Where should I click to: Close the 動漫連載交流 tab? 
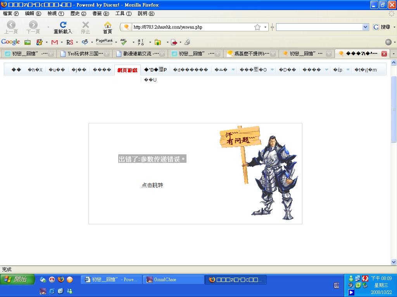click(x=162, y=54)
